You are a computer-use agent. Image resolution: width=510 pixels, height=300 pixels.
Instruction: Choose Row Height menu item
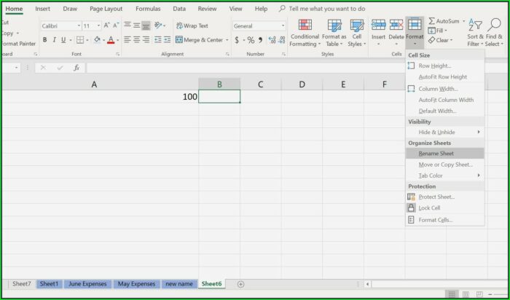(445, 66)
